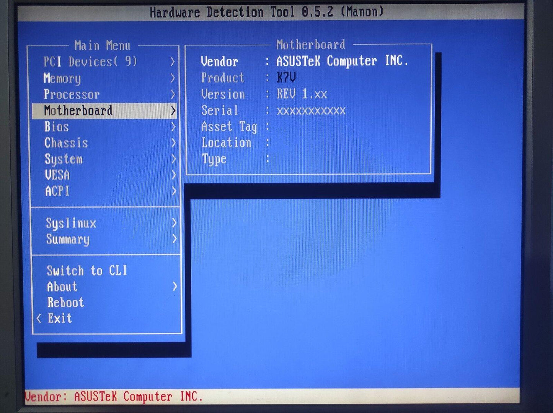The width and height of the screenshot is (553, 413).
Task: Open the System submenu entry
Action: (64, 159)
